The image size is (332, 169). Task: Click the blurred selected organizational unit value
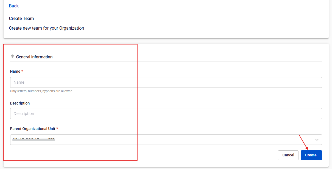[x=34, y=140]
